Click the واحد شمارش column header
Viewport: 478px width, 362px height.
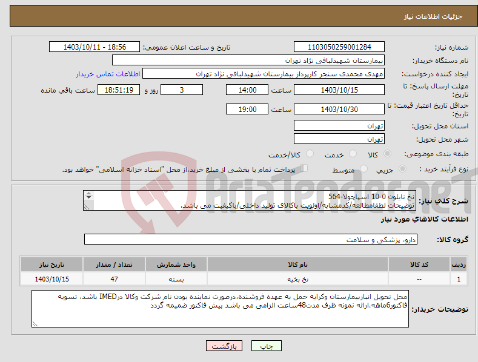coord(176,265)
